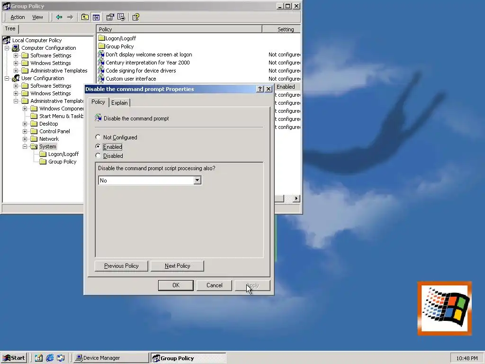Screen dimensions: 485x364
Task: Click the Windows logo image on the desktop
Action: pyautogui.click(x=444, y=308)
